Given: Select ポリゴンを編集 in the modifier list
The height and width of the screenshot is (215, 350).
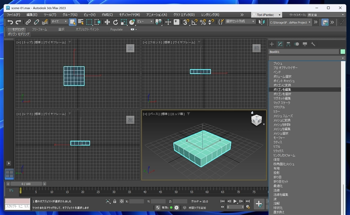Looking at the screenshot, I should click(304, 90).
